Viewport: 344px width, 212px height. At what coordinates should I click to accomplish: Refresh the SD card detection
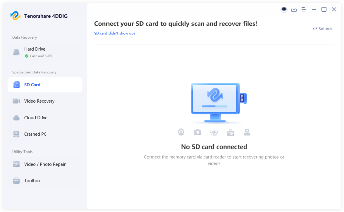[x=322, y=28]
